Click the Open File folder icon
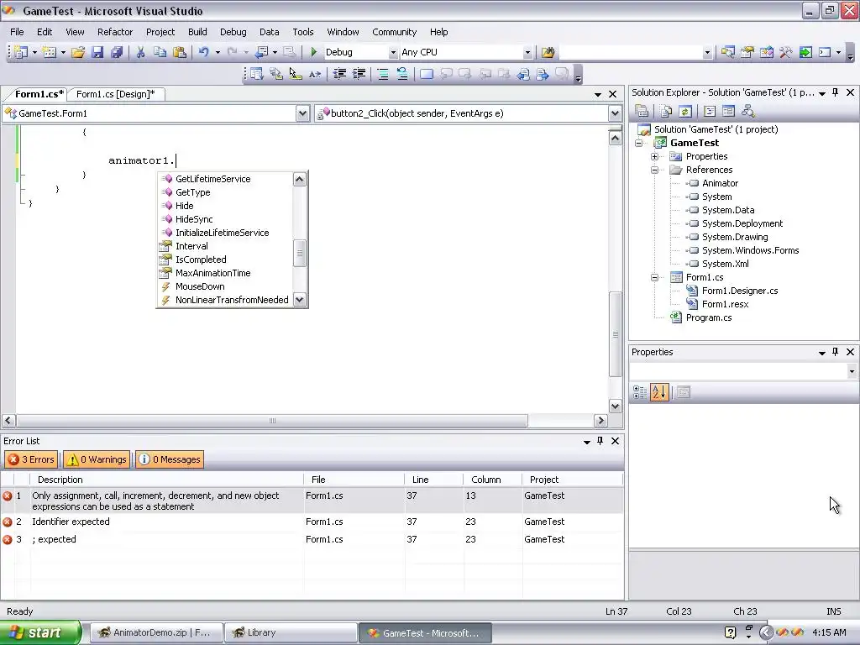Image resolution: width=860 pixels, height=645 pixels. [x=78, y=52]
